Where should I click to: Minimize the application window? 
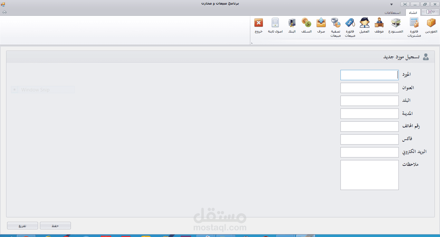pyautogui.click(x=415, y=4)
